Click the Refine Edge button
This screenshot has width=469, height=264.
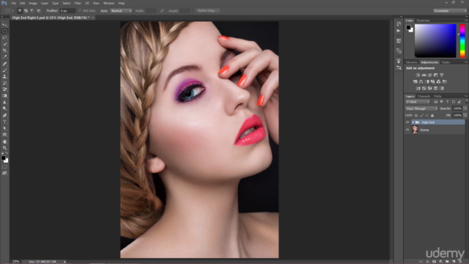coord(208,11)
